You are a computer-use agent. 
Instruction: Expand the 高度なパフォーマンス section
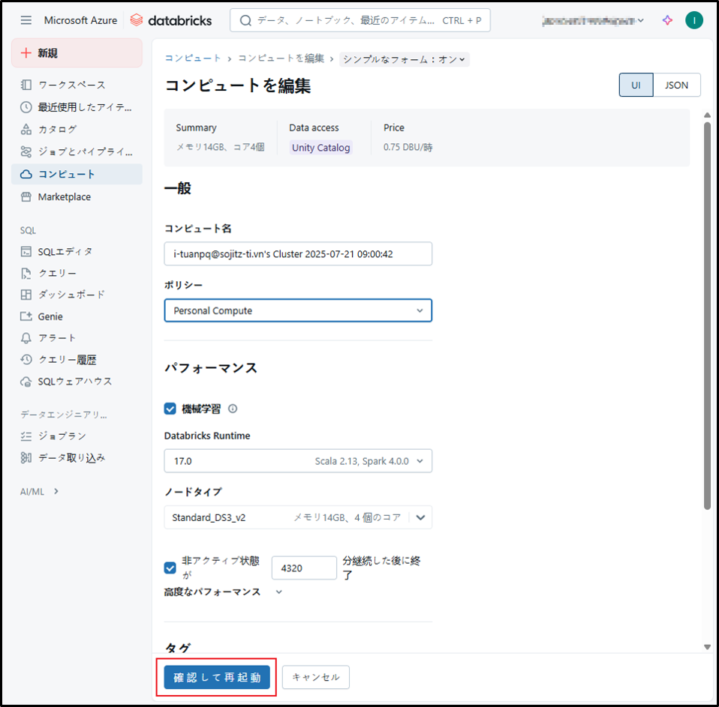pyautogui.click(x=223, y=592)
